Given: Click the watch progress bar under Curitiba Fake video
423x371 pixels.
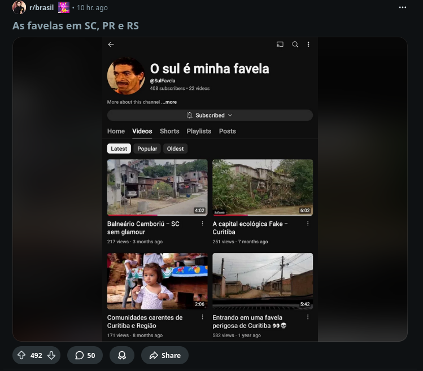Looking at the screenshot, I should (x=263, y=215).
